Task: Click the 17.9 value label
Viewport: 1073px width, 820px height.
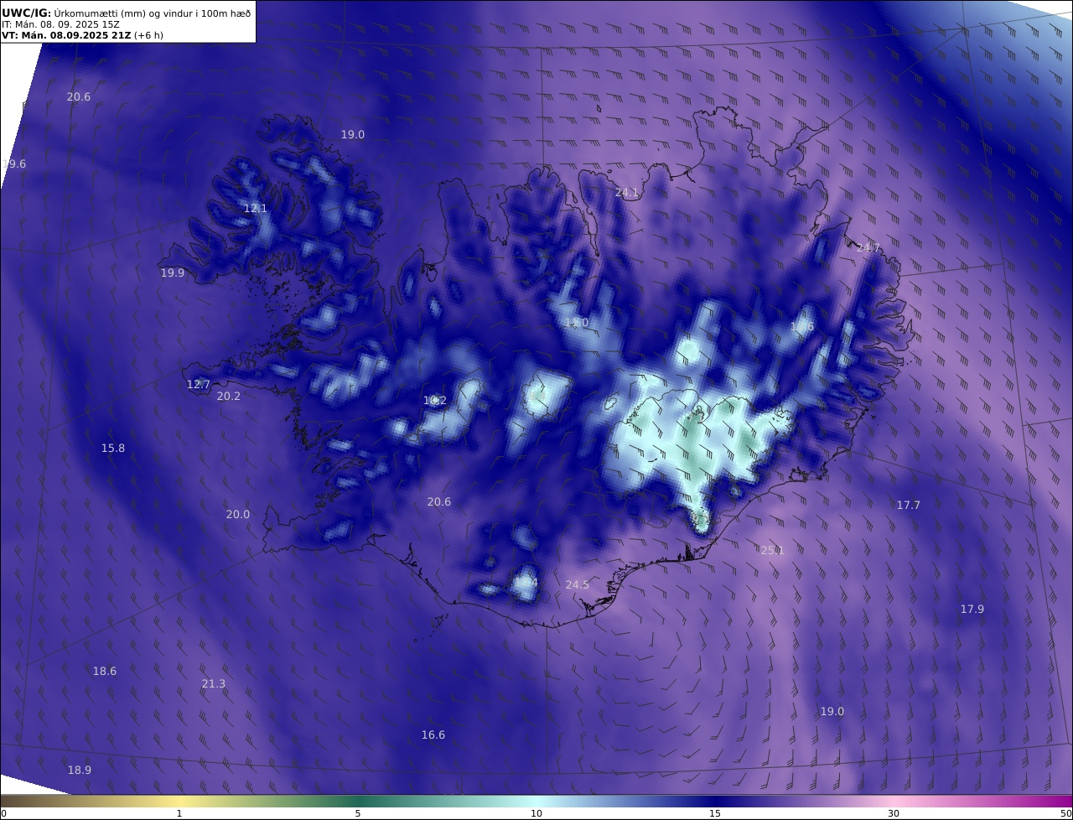Action: (972, 610)
